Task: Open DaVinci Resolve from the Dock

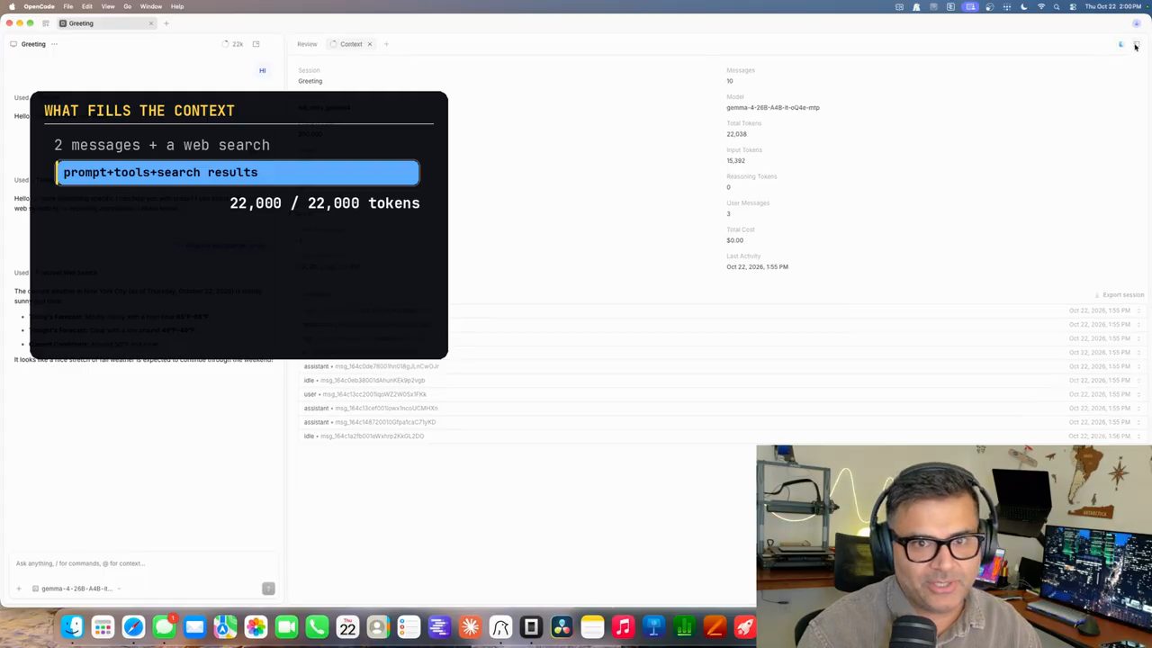Action: pos(562,627)
